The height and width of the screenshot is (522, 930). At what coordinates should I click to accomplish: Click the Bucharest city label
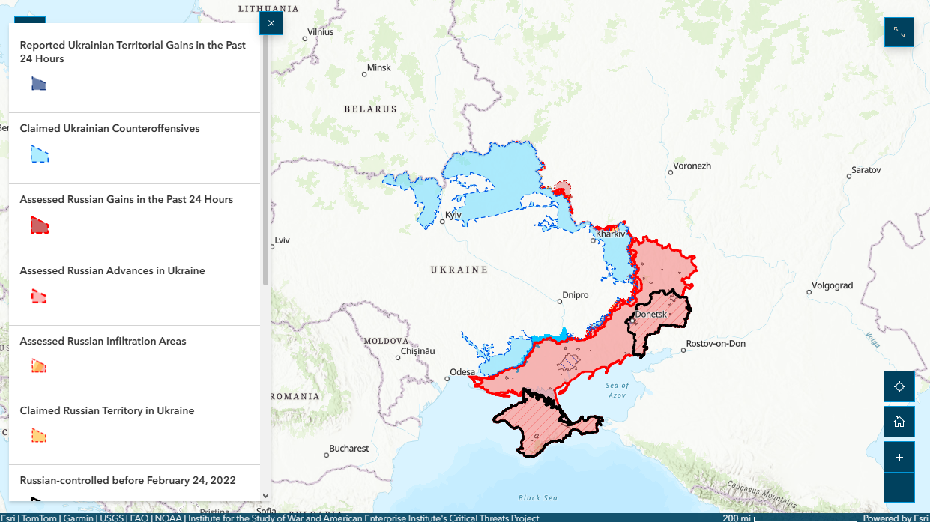[x=349, y=449]
